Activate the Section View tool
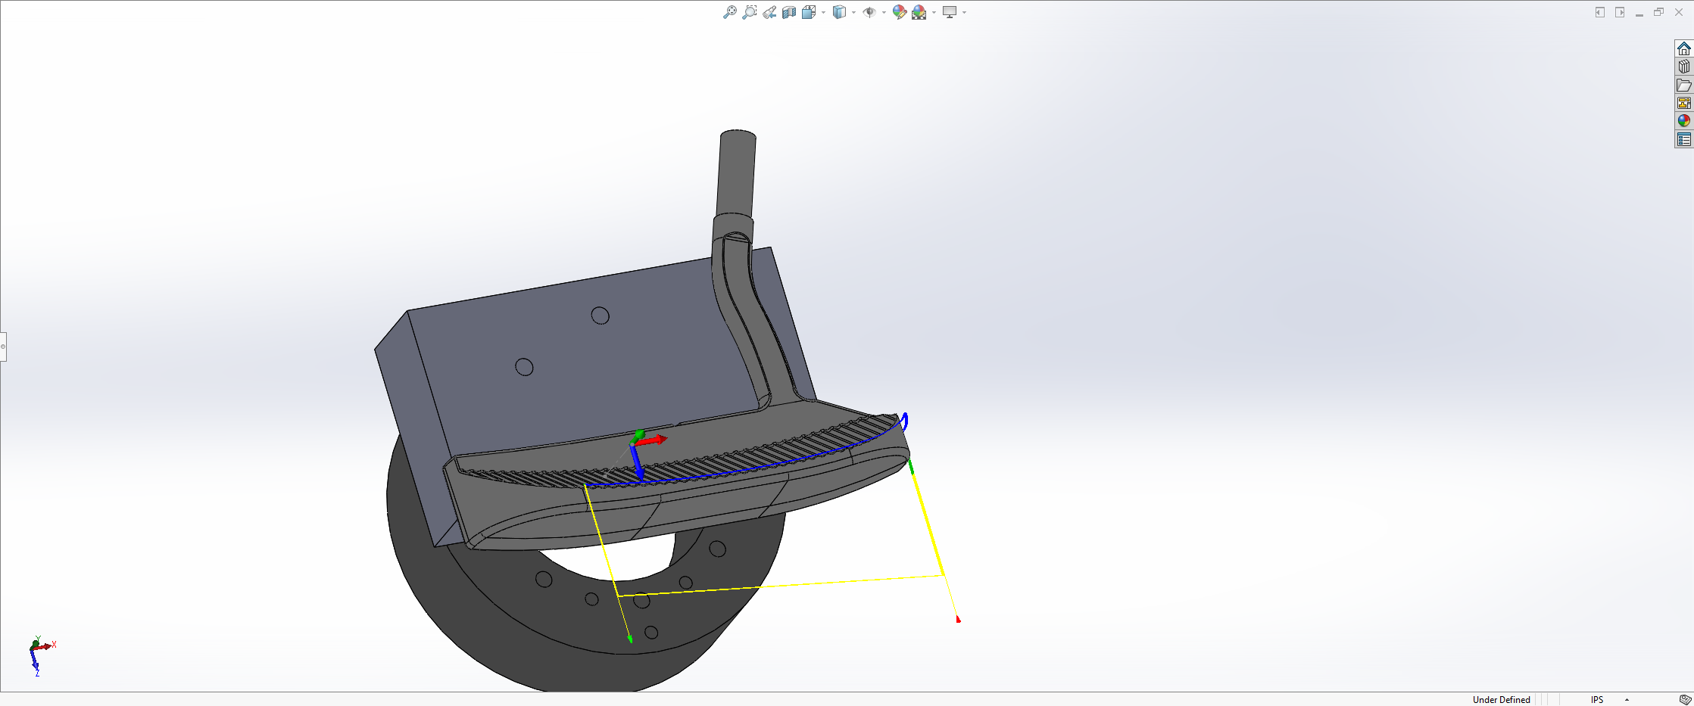This screenshot has width=1694, height=706. pos(788,11)
